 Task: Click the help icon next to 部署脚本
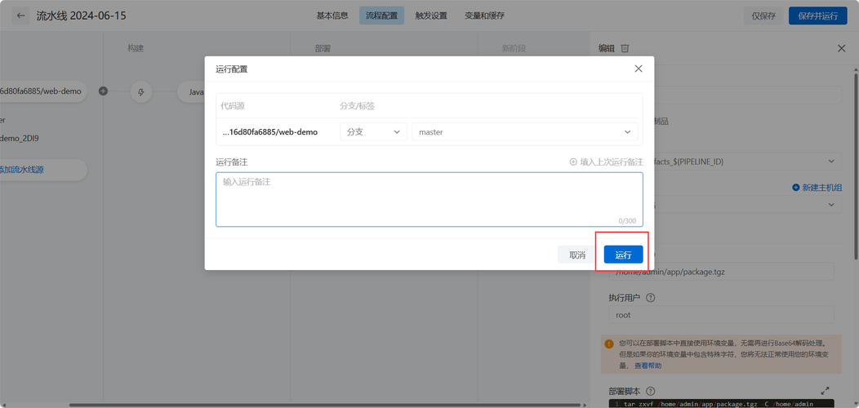tap(651, 391)
